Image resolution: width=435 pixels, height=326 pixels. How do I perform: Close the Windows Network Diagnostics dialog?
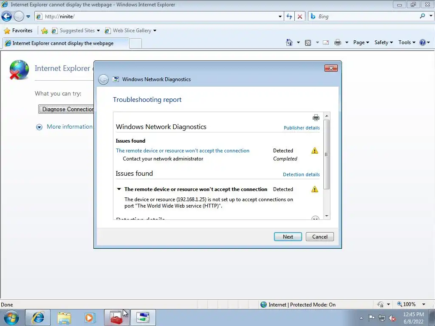331,68
